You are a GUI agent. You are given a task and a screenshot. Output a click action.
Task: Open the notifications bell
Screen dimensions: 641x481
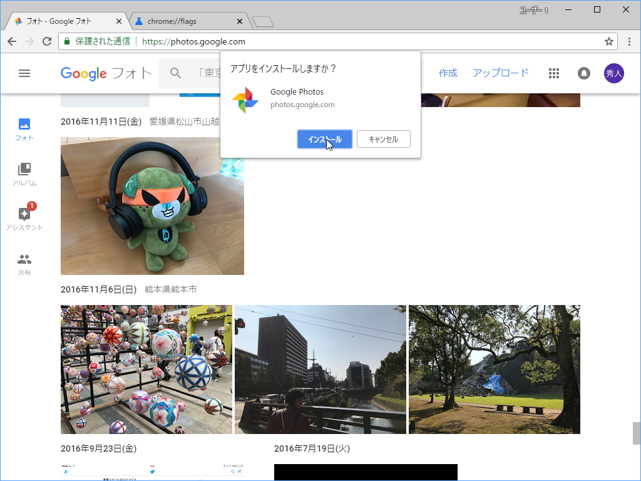(584, 73)
